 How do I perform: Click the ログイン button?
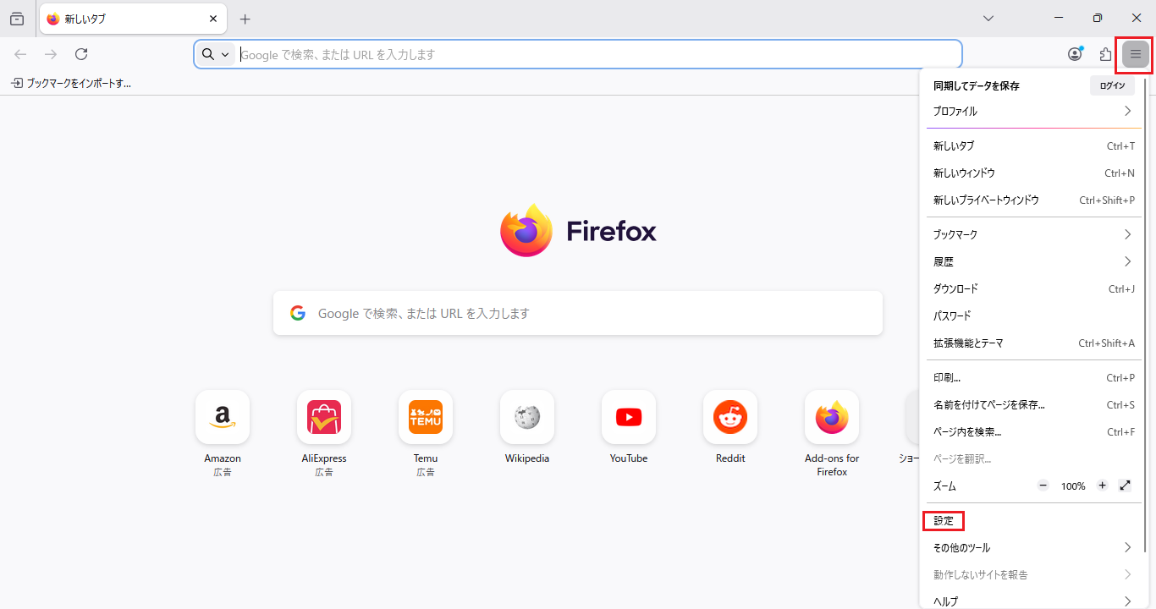click(x=1112, y=85)
